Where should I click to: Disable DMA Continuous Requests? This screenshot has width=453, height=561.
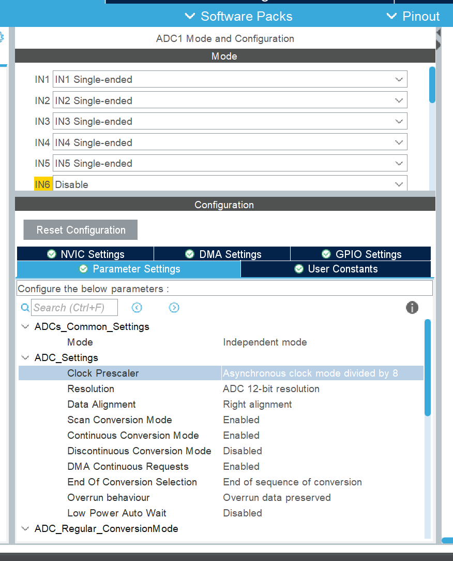[241, 466]
